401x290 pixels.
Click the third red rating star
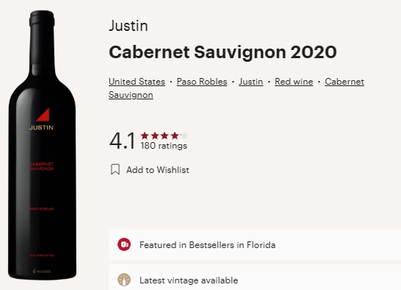165,135
